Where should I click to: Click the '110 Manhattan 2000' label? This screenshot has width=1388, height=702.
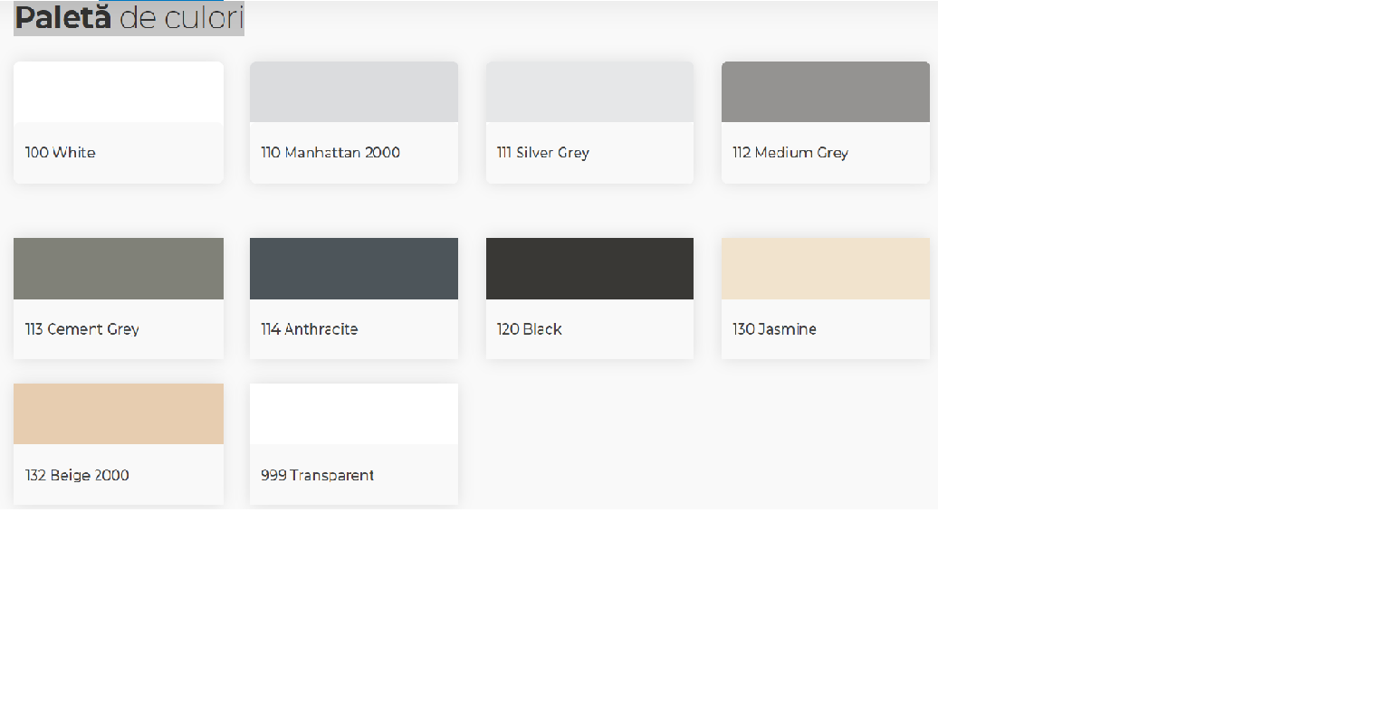coord(330,153)
